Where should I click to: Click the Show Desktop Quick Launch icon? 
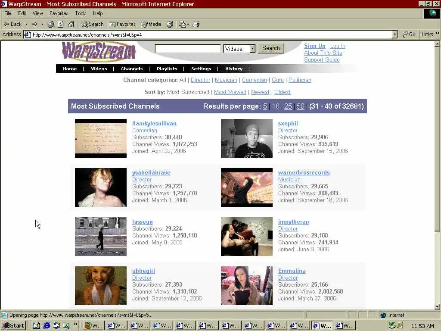(x=37, y=326)
